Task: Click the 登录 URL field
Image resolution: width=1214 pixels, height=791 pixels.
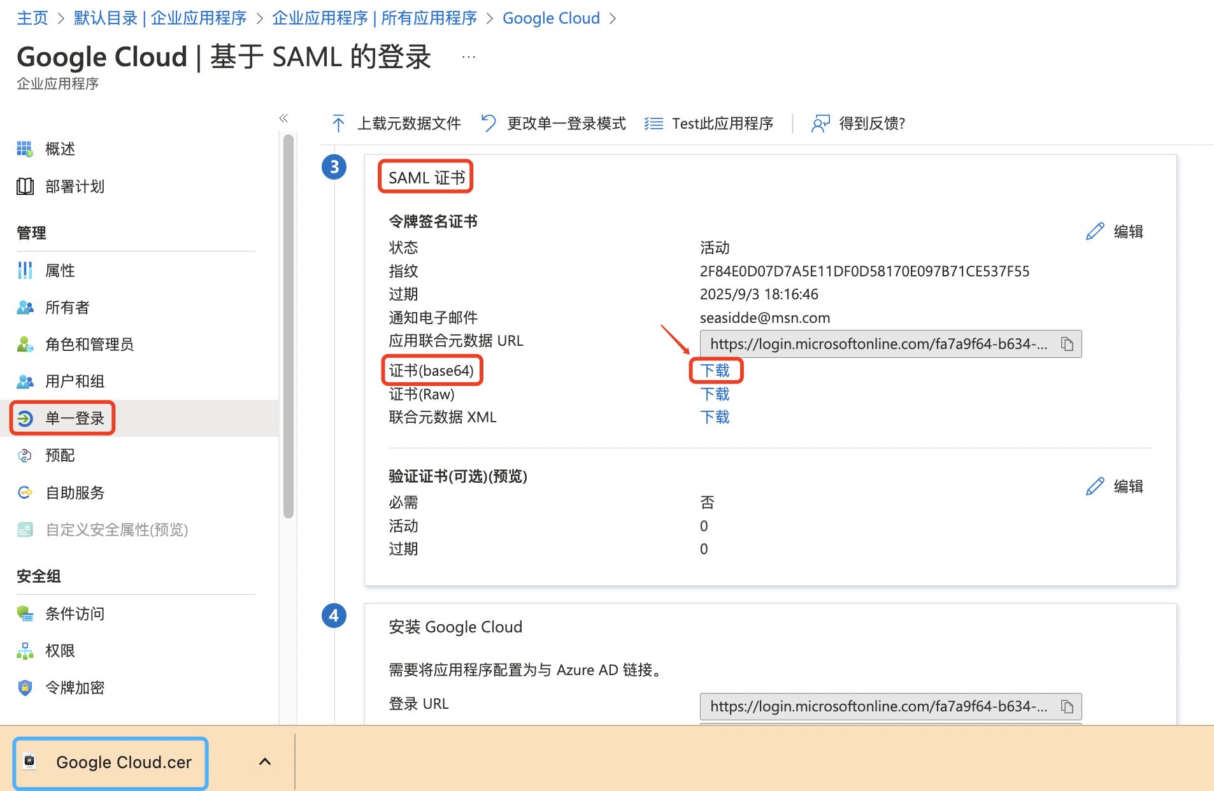Action: [x=890, y=706]
